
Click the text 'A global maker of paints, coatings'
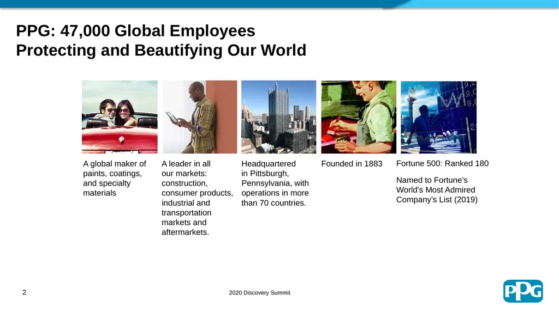(x=115, y=178)
